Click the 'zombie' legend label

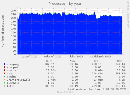pyautogui.click(x=12, y=70)
